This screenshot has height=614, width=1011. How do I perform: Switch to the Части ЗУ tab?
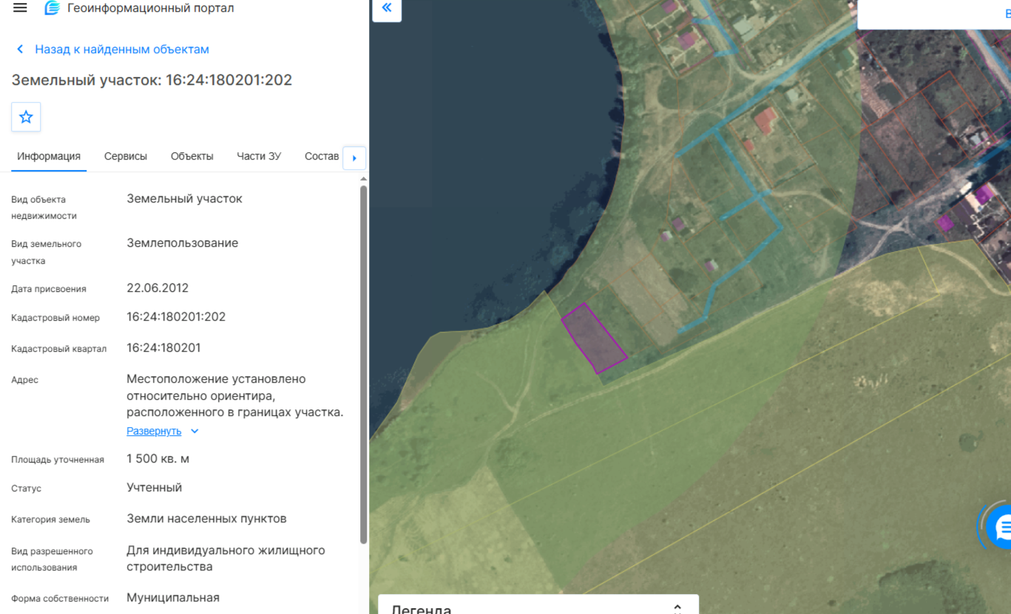point(259,157)
